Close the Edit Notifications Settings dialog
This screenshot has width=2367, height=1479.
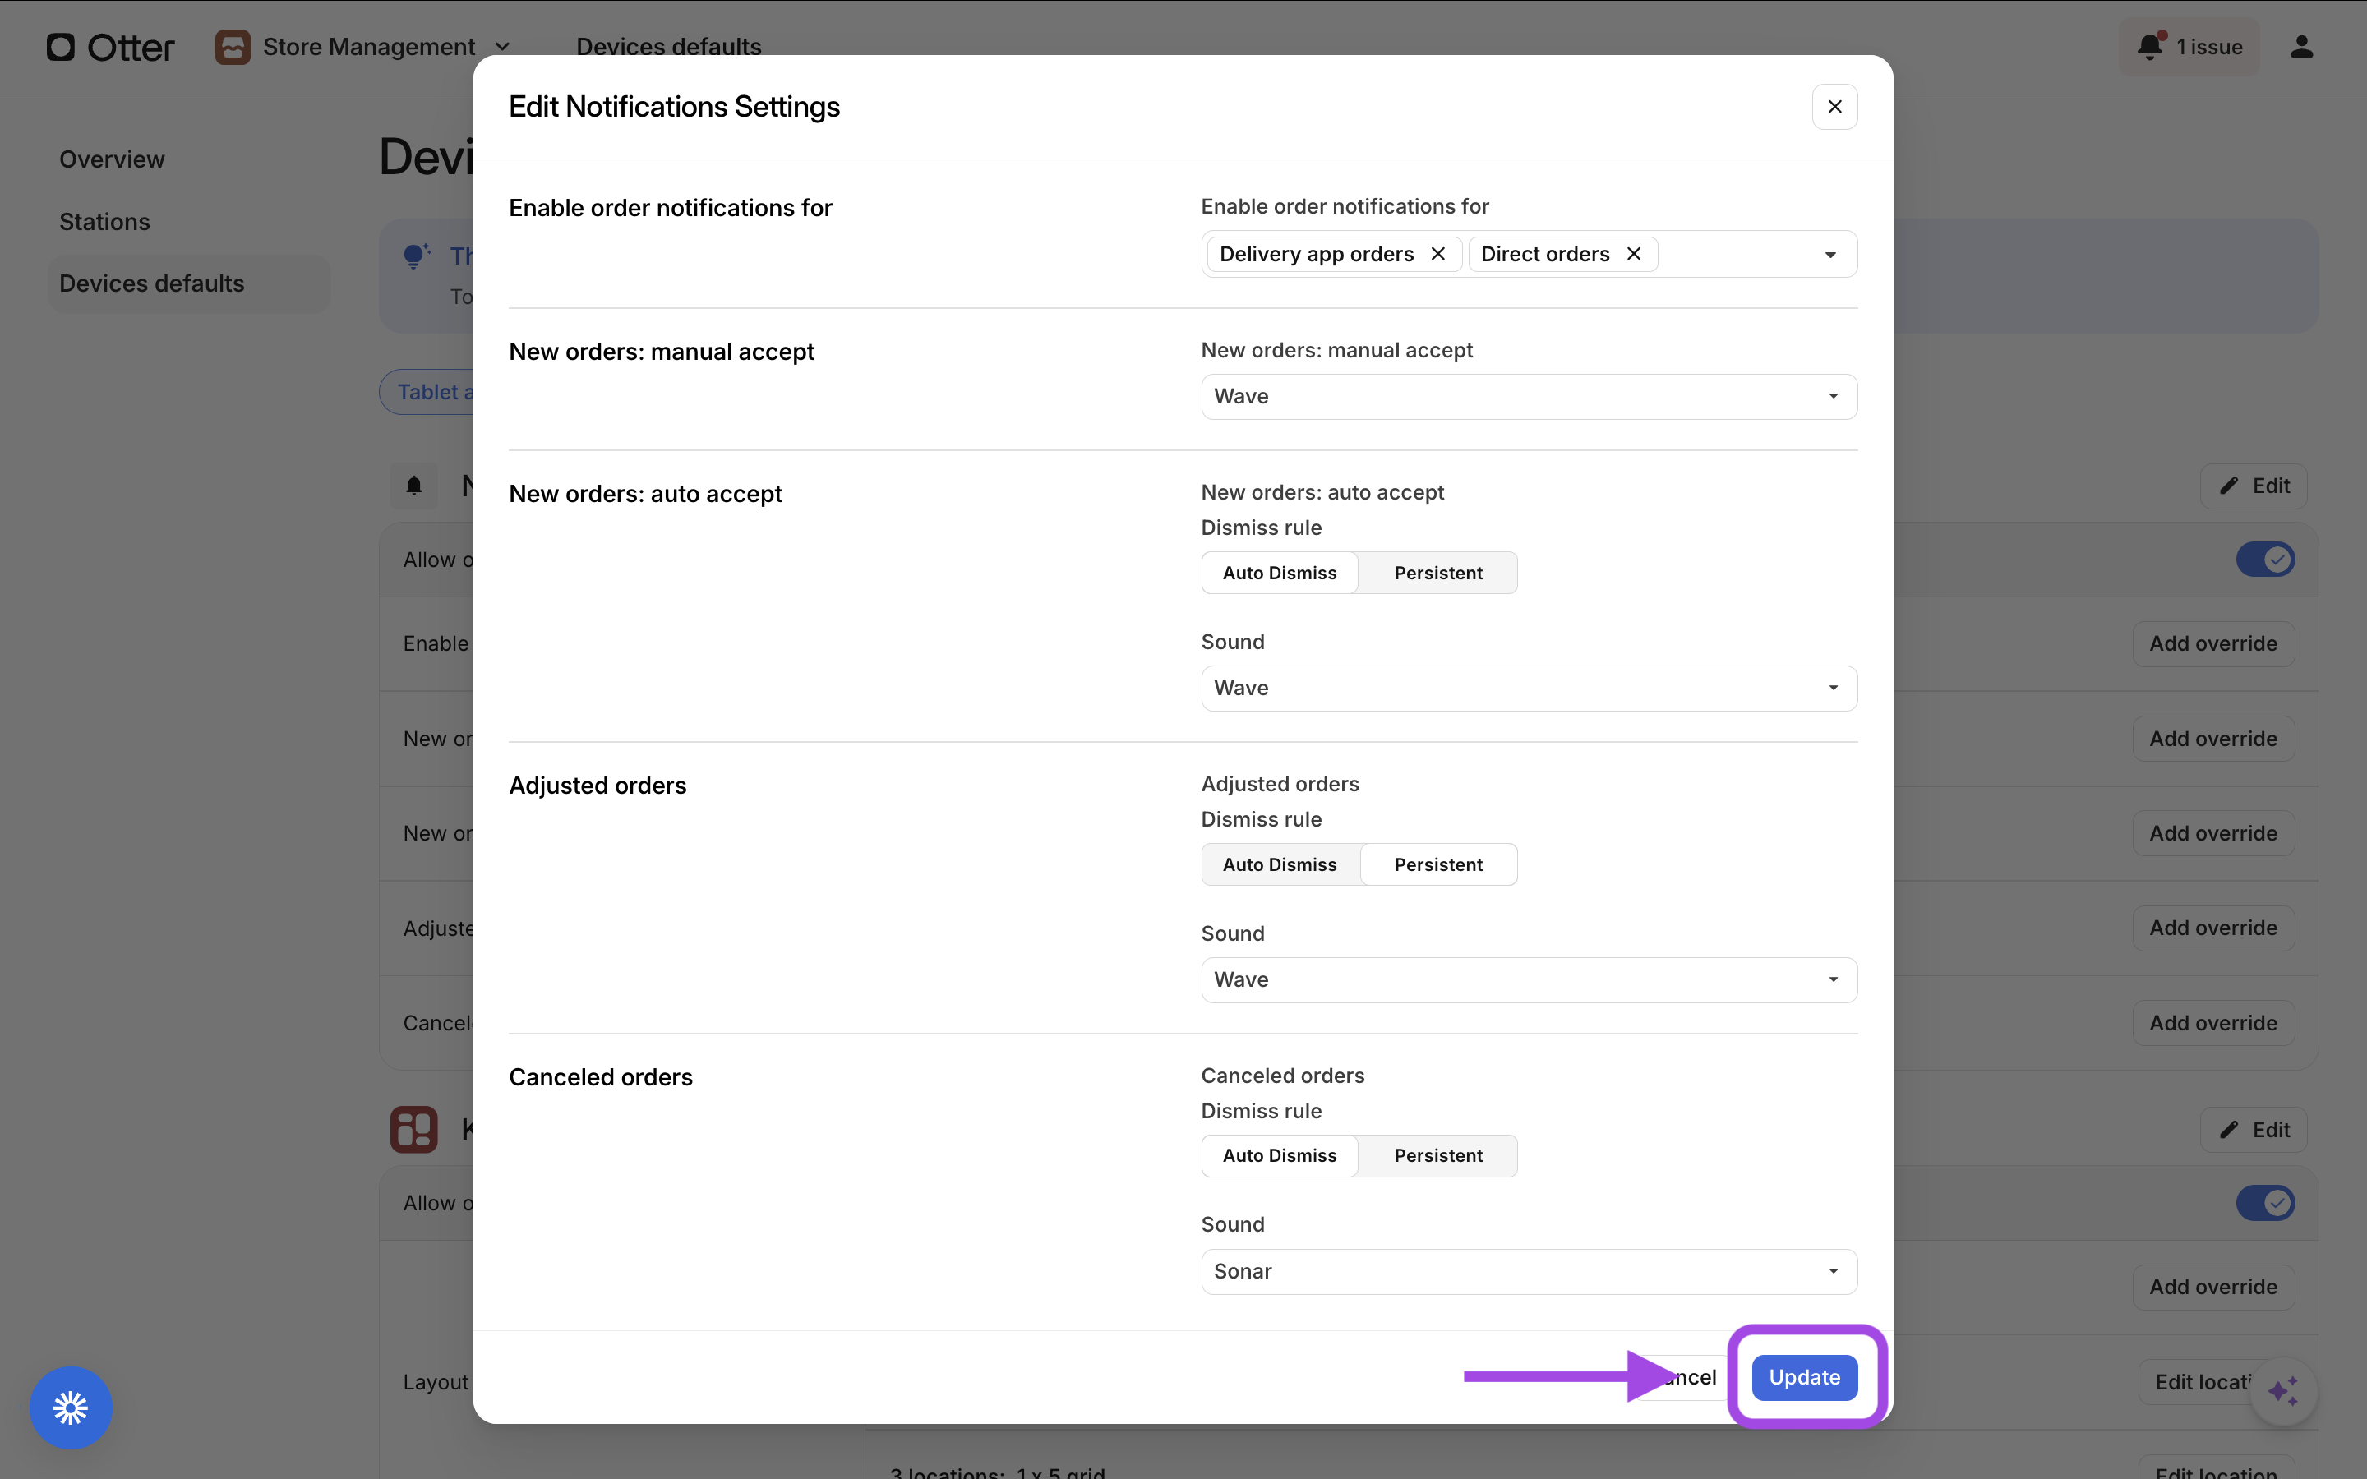click(x=1834, y=107)
